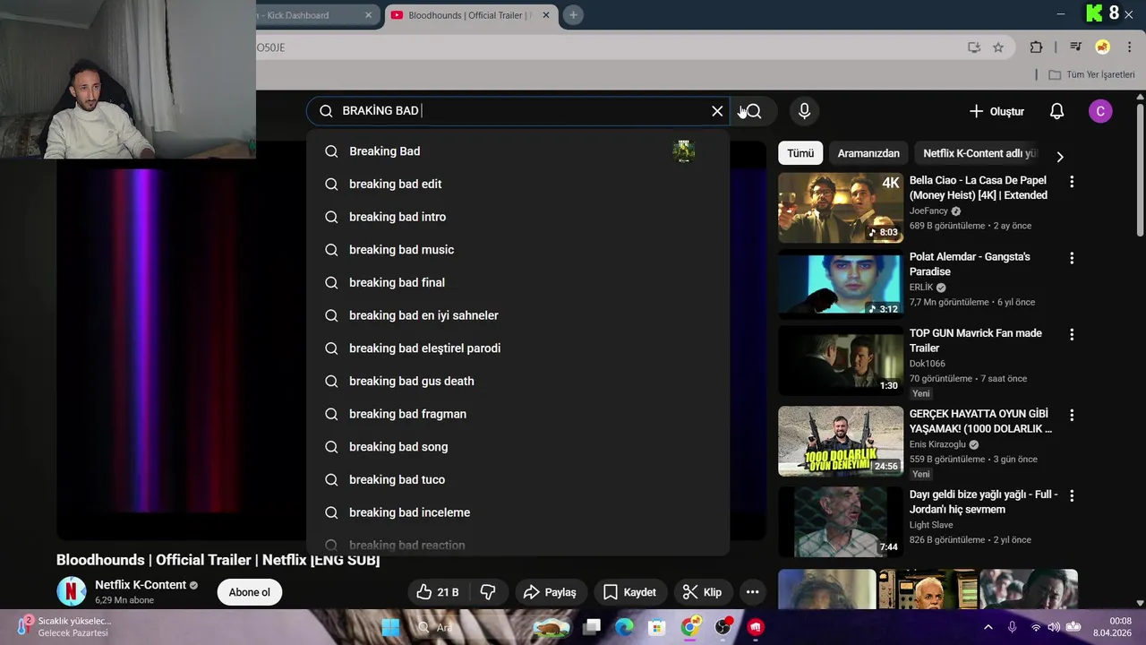Select the Tümü filter chip

pyautogui.click(x=800, y=153)
